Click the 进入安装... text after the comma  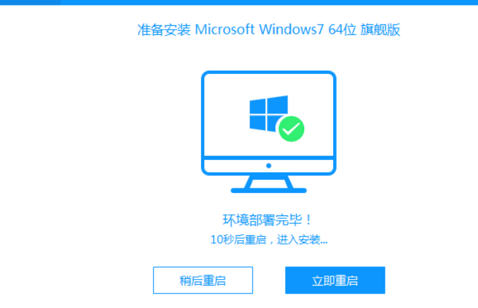pyautogui.click(x=302, y=240)
